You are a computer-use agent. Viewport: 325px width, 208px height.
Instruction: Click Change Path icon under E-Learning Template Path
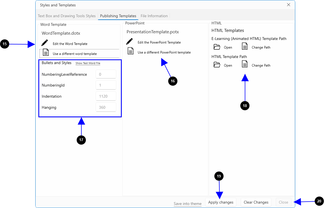coord(245,47)
